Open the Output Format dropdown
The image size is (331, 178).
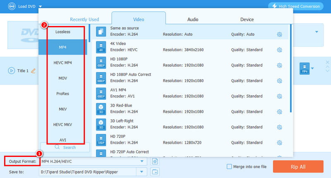(142, 161)
